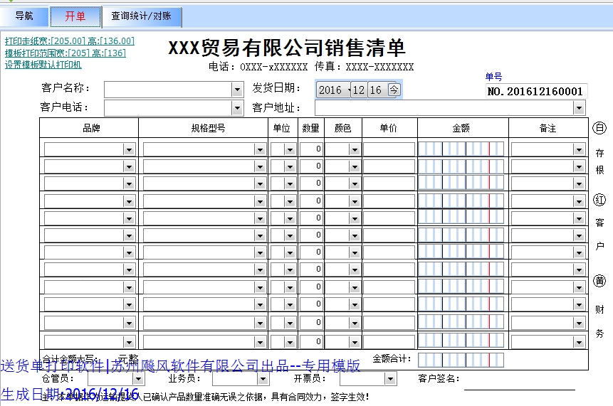The height and width of the screenshot is (406, 613).
Task: Open third row 规格型号 dropdown
Action: point(260,184)
